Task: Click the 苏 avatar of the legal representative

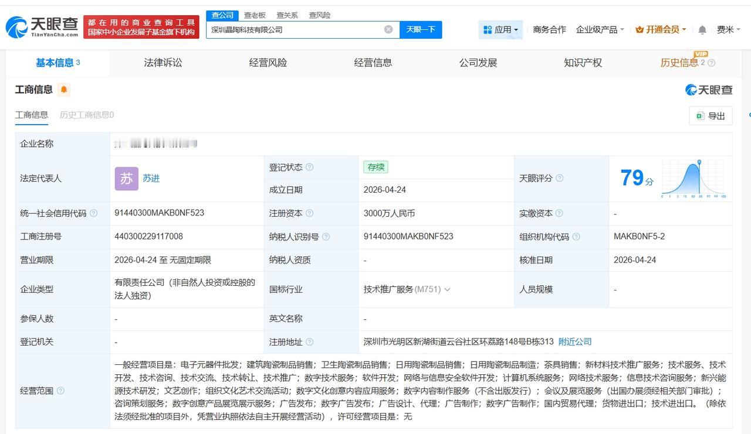Action: coord(126,178)
